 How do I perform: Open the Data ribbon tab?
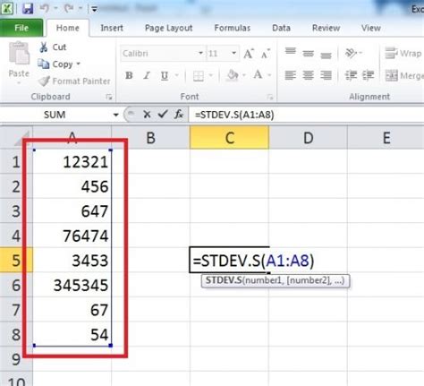tap(281, 28)
